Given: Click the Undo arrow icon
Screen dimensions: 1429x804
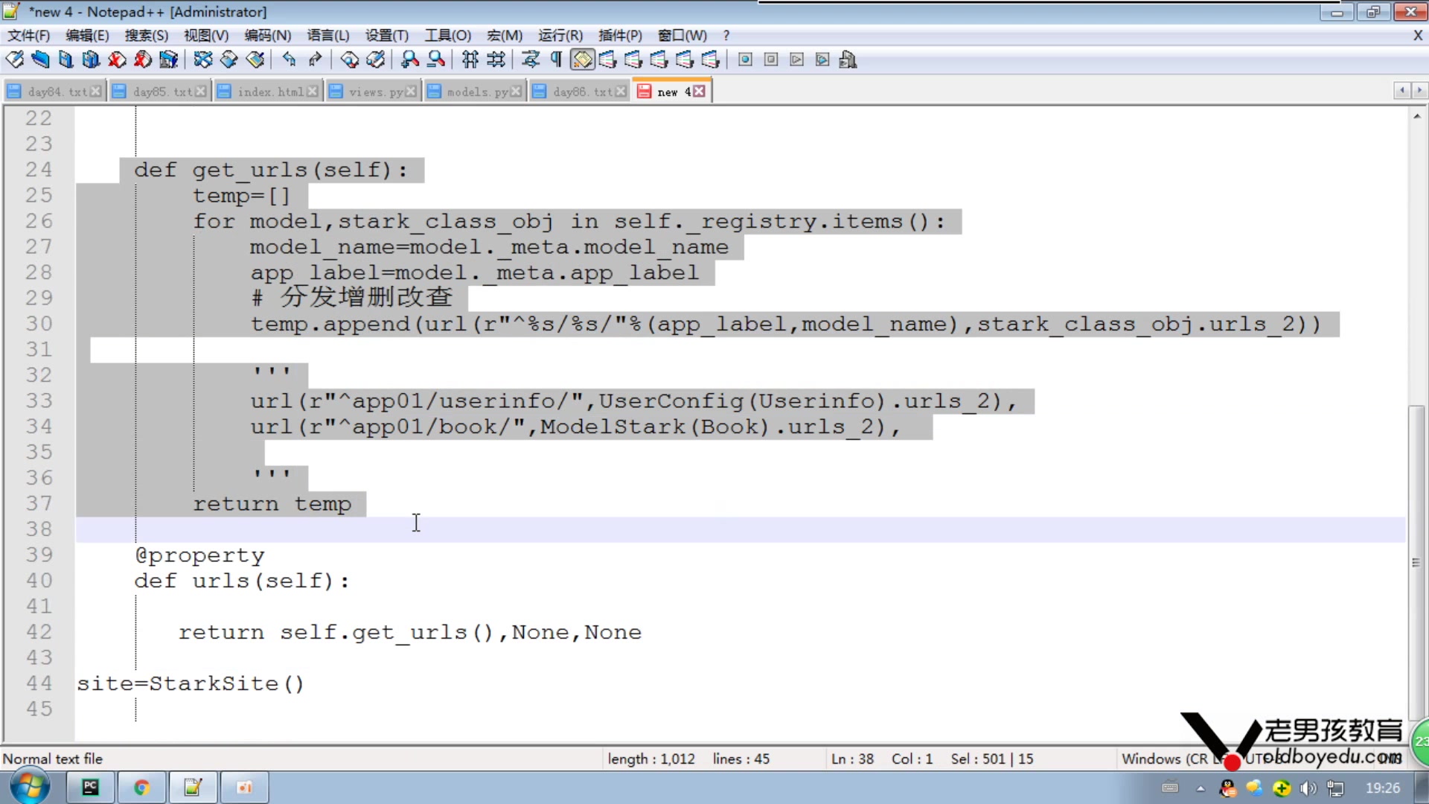Looking at the screenshot, I should pos(289,60).
